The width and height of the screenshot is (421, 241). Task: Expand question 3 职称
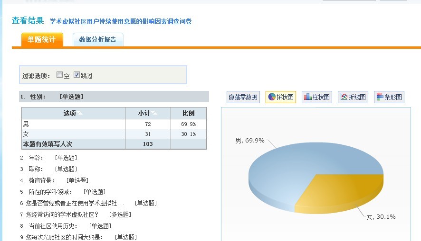tap(48, 169)
